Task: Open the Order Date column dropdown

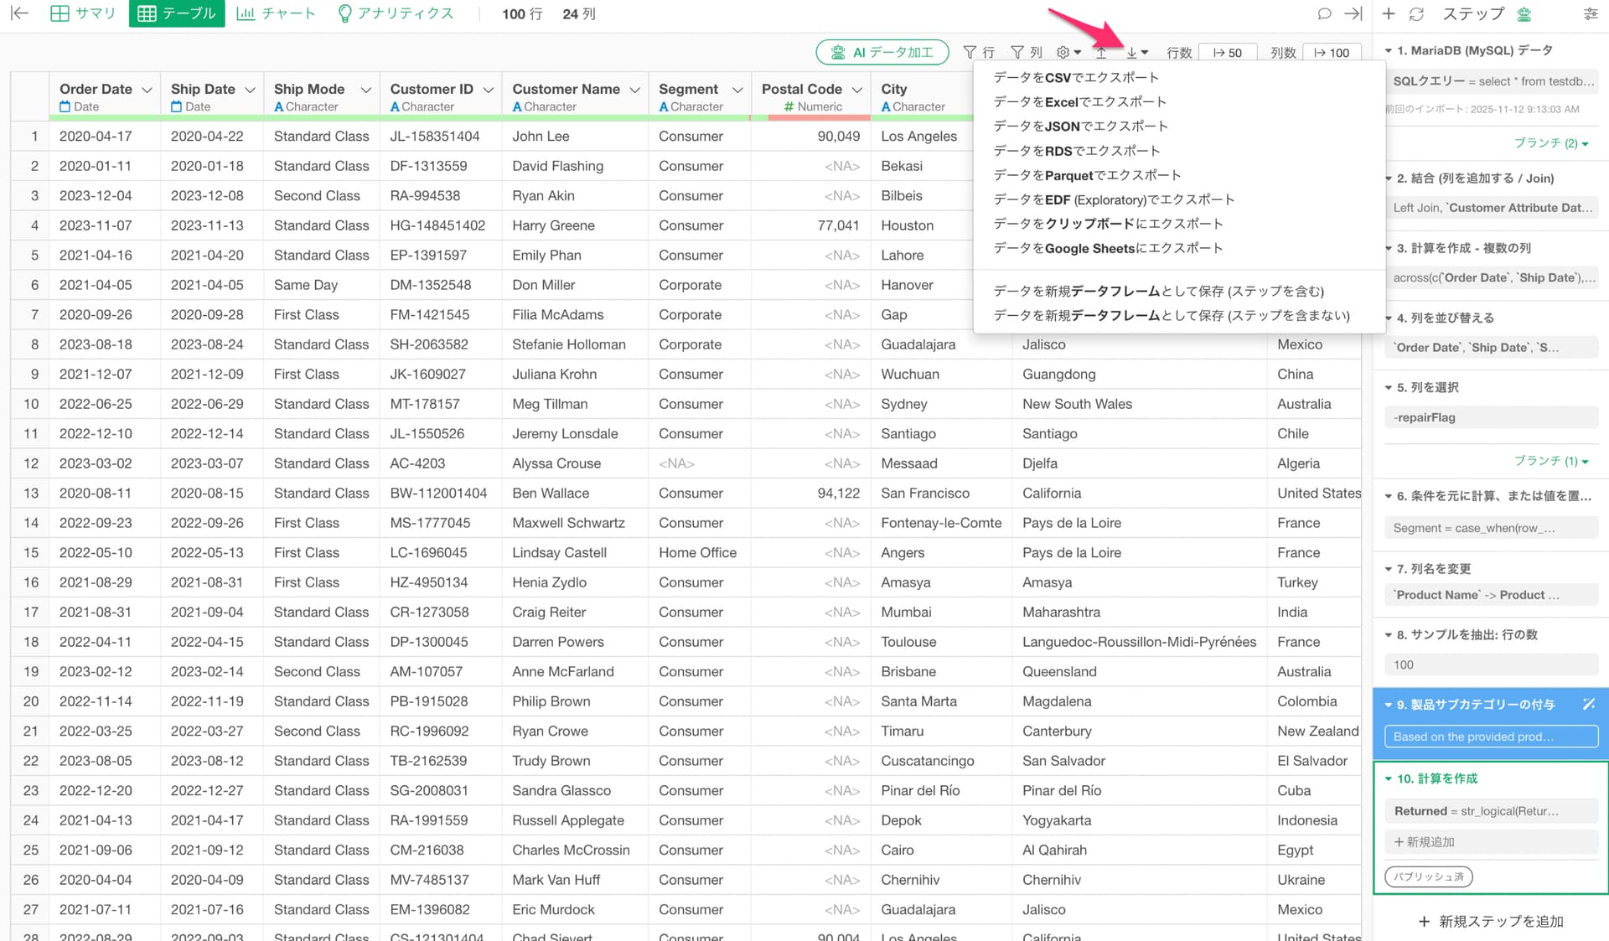Action: click(x=147, y=90)
